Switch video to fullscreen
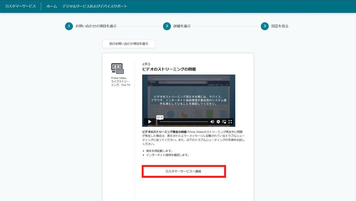 click(x=230, y=122)
